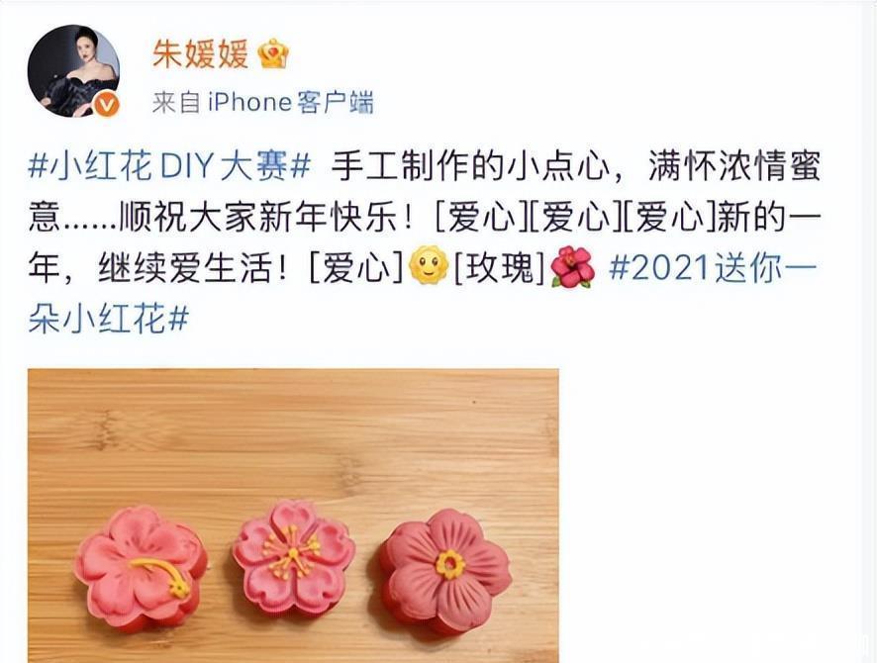The width and height of the screenshot is (877, 663).
Task: Click the crown membership badge icon
Action: tap(274, 54)
